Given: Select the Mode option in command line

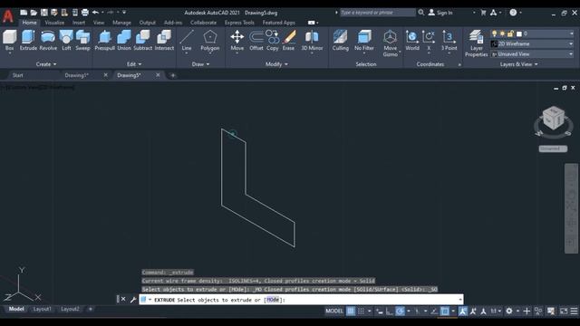Looking at the screenshot, I should click(x=273, y=300).
